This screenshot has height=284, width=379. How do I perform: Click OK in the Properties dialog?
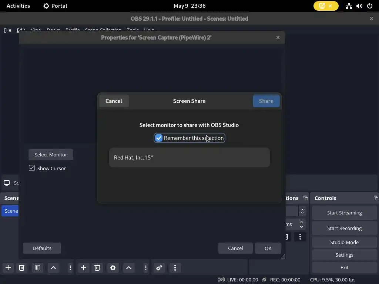(x=268, y=248)
